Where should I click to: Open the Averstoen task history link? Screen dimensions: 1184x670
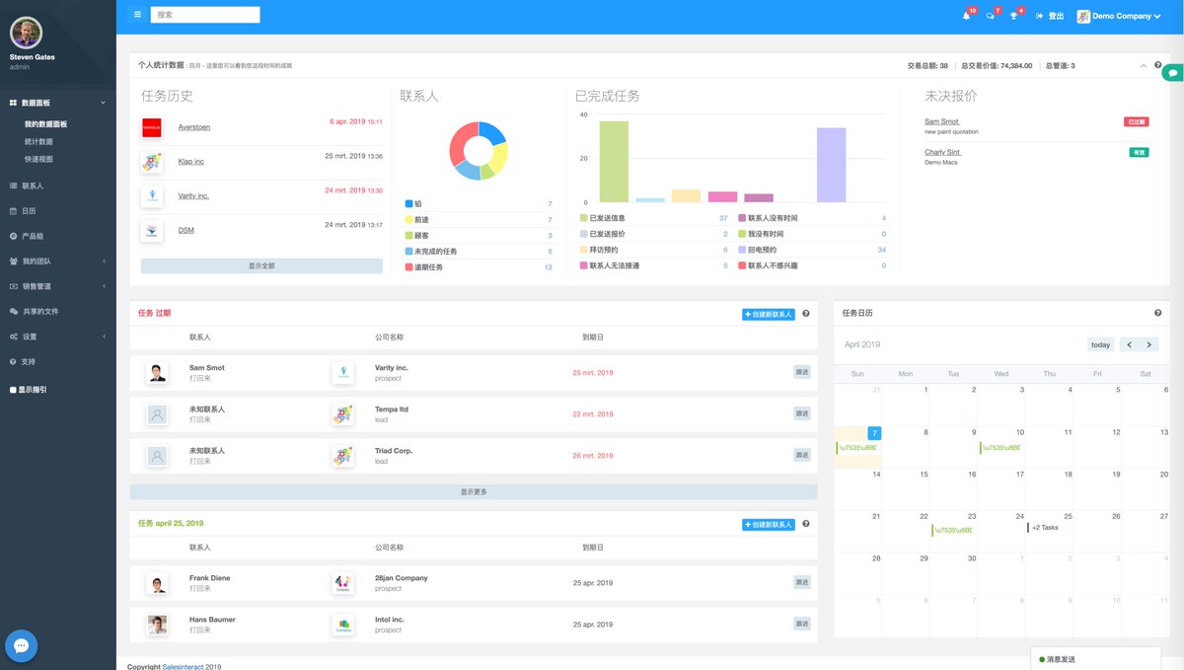coord(194,127)
